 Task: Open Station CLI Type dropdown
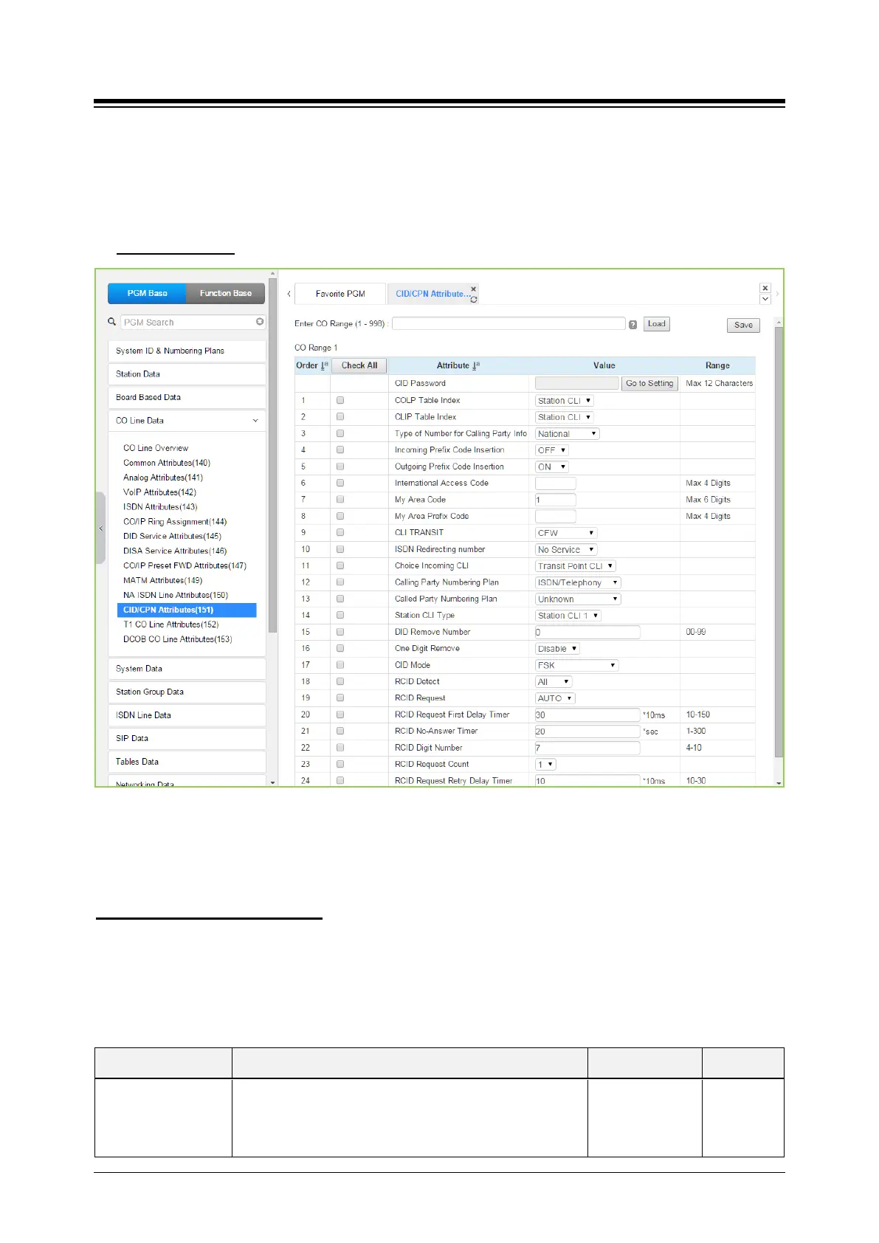(568, 616)
